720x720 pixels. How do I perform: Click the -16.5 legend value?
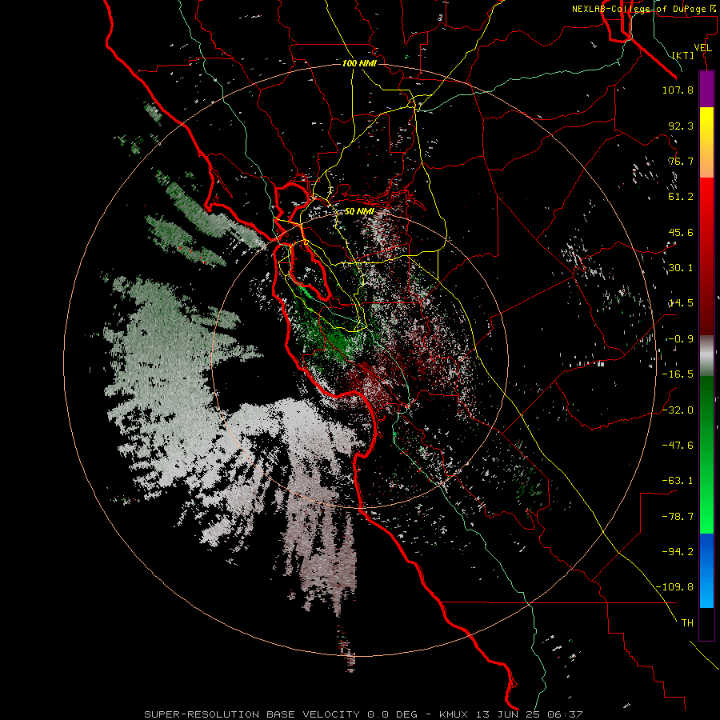click(x=678, y=374)
